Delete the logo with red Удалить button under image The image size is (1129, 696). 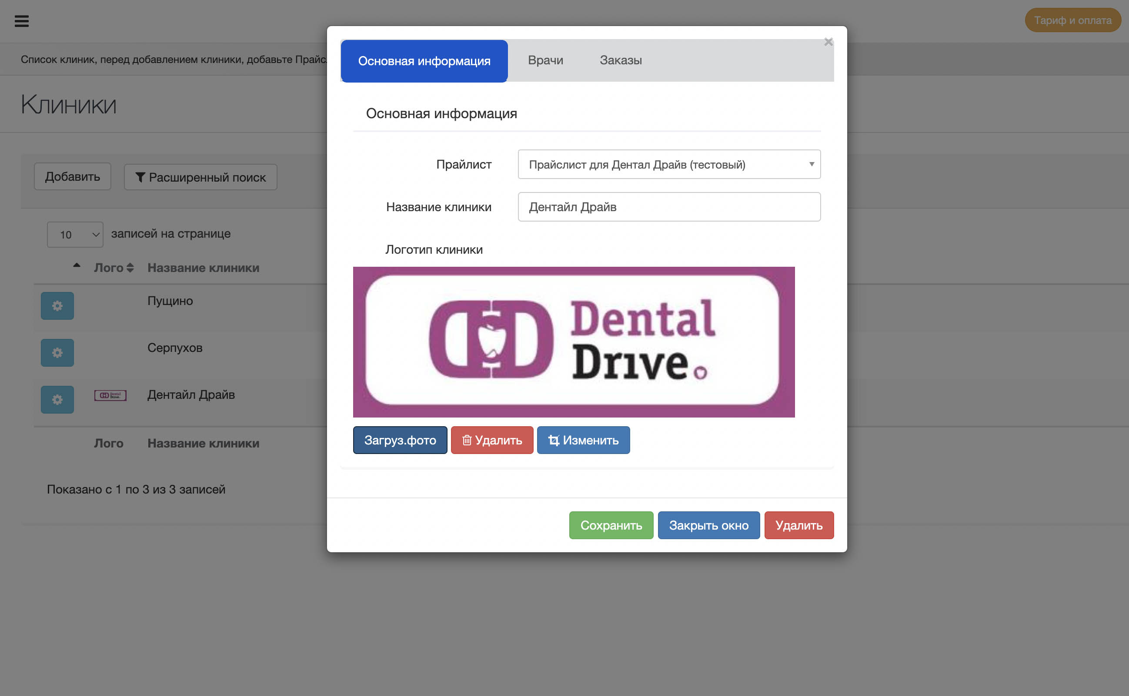(x=492, y=440)
